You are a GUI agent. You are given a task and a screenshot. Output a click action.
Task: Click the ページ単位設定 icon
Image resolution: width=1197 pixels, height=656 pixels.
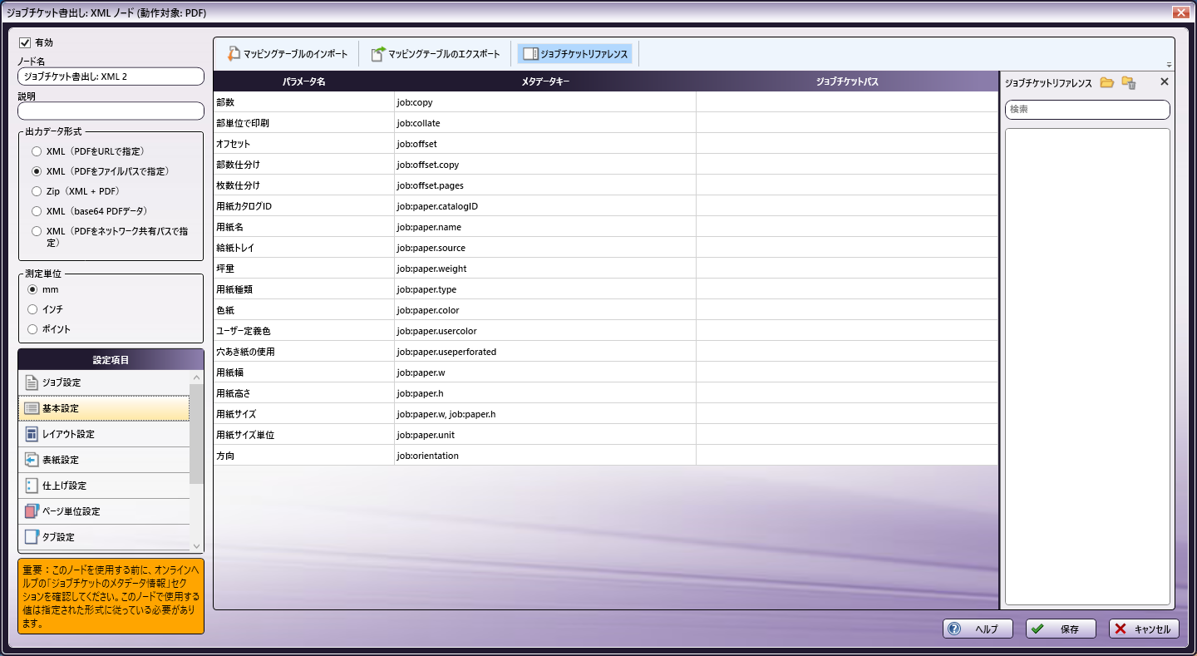click(31, 511)
